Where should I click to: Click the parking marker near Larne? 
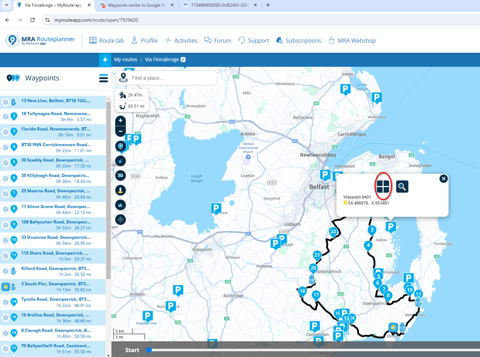(346, 90)
